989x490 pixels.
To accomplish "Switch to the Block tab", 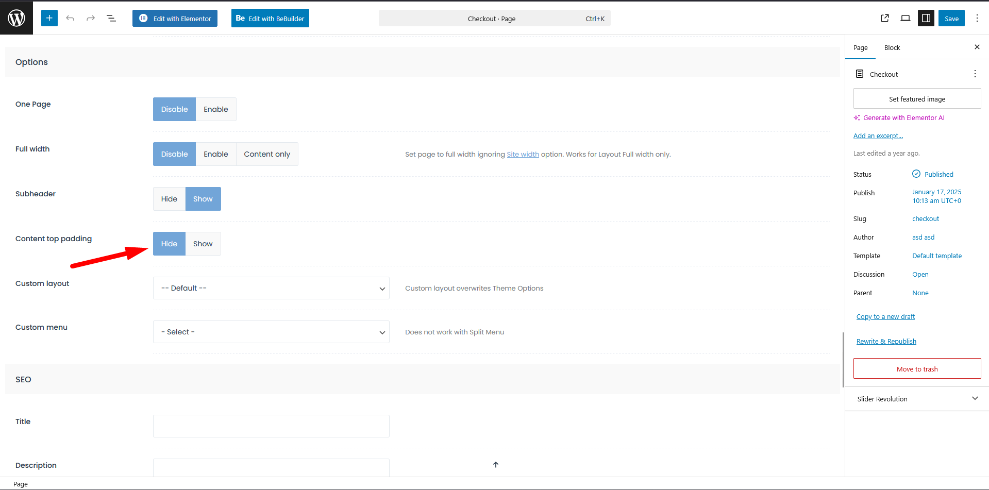I will pos(892,47).
